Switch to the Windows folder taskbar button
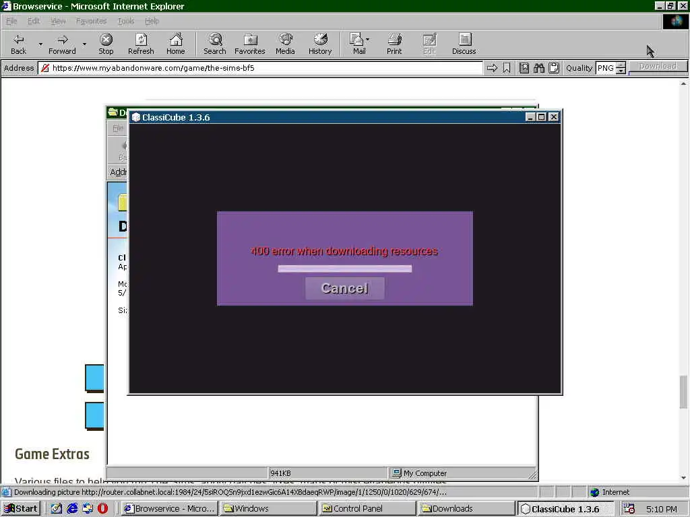Viewport: 690px width, 517px height. click(x=268, y=509)
